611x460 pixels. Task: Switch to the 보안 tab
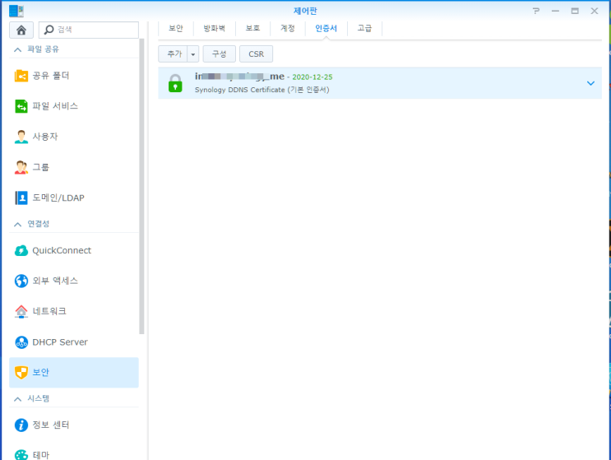pyautogui.click(x=176, y=29)
